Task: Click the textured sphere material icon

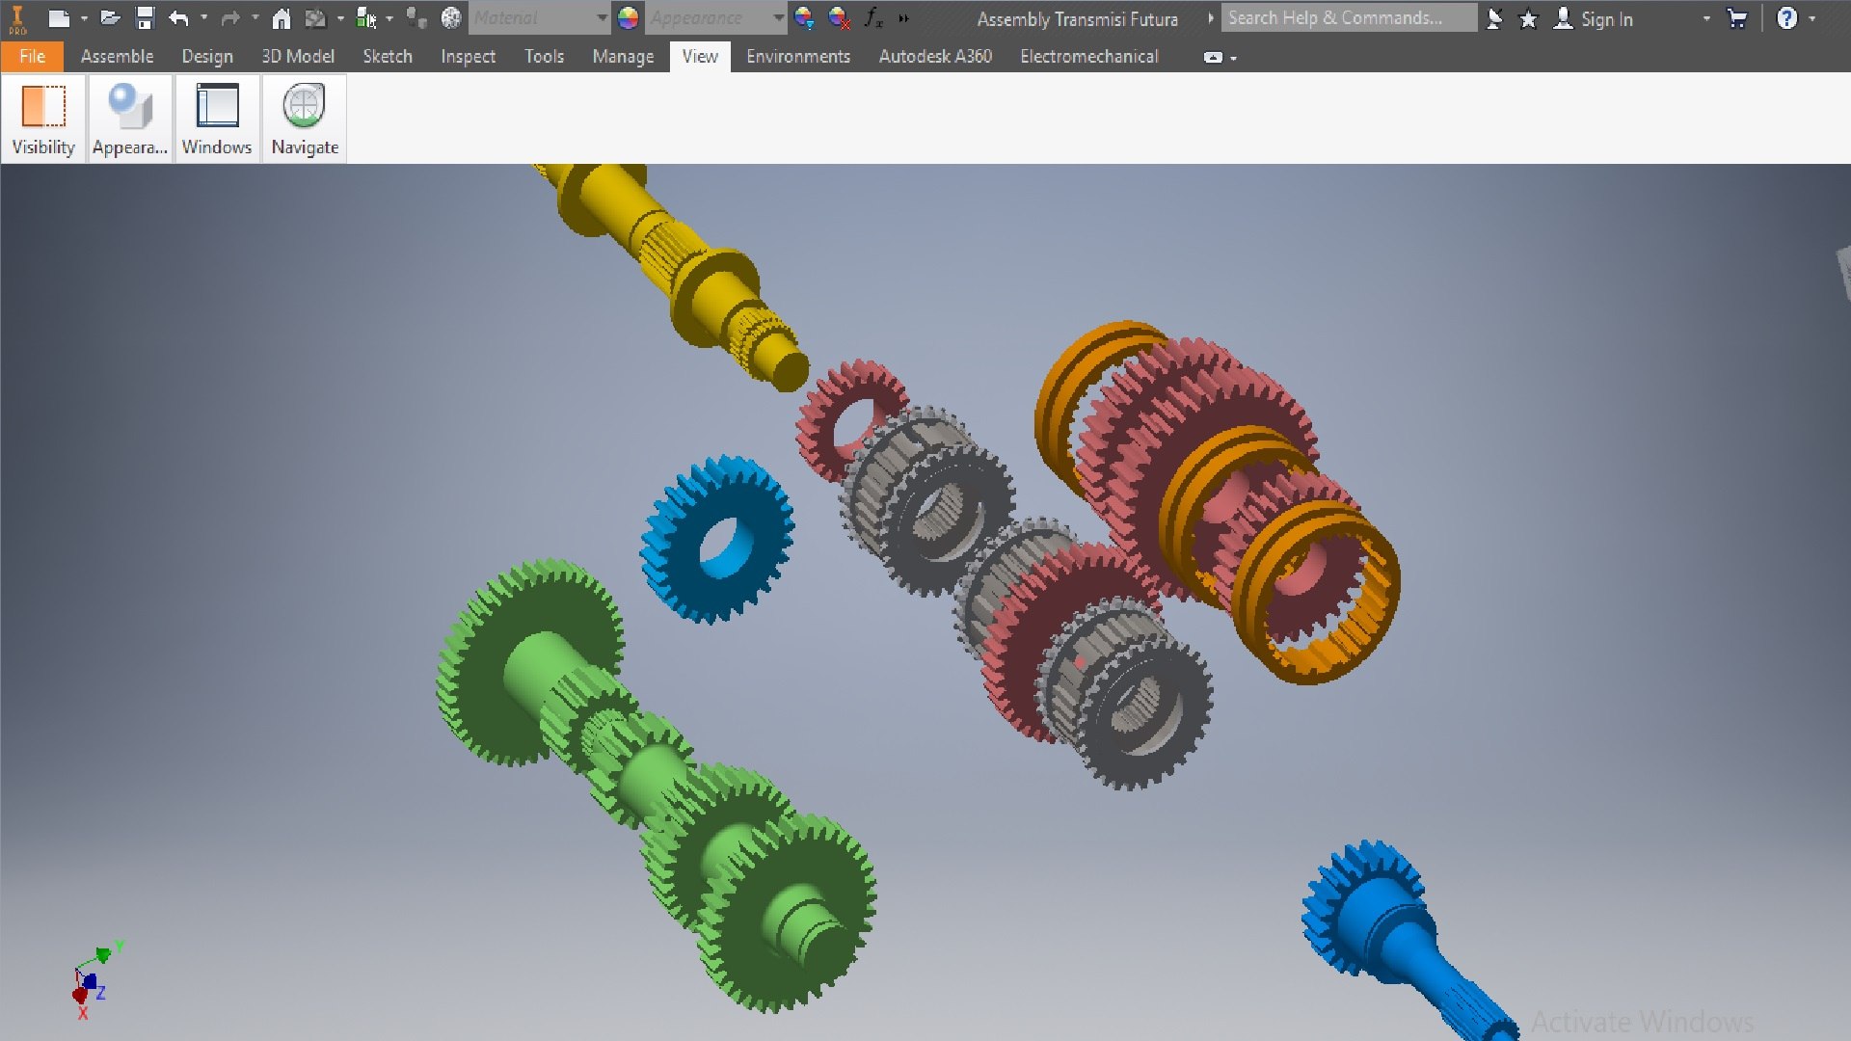Action: coord(451,18)
